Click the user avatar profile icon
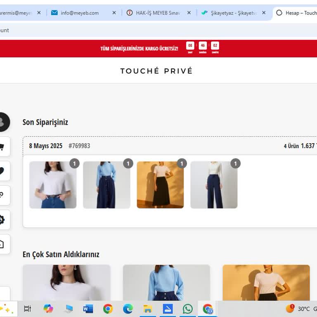This screenshot has height=317, width=317. pos(4,122)
